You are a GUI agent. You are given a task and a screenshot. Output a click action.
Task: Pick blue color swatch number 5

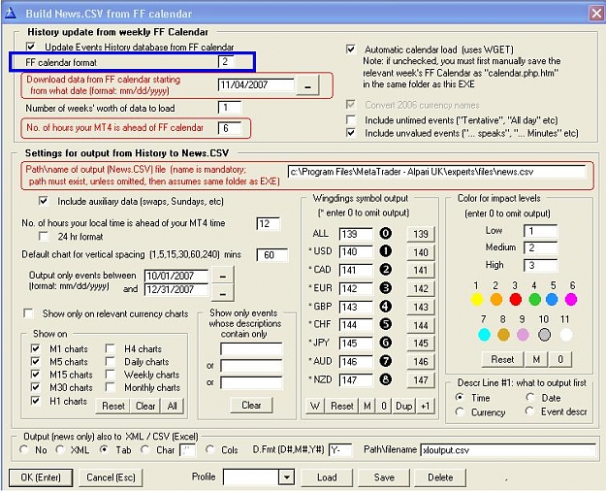point(553,300)
